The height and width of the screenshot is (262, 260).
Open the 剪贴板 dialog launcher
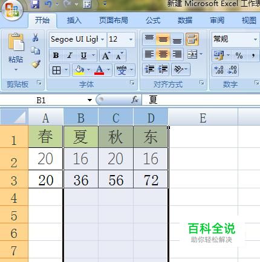click(39, 83)
